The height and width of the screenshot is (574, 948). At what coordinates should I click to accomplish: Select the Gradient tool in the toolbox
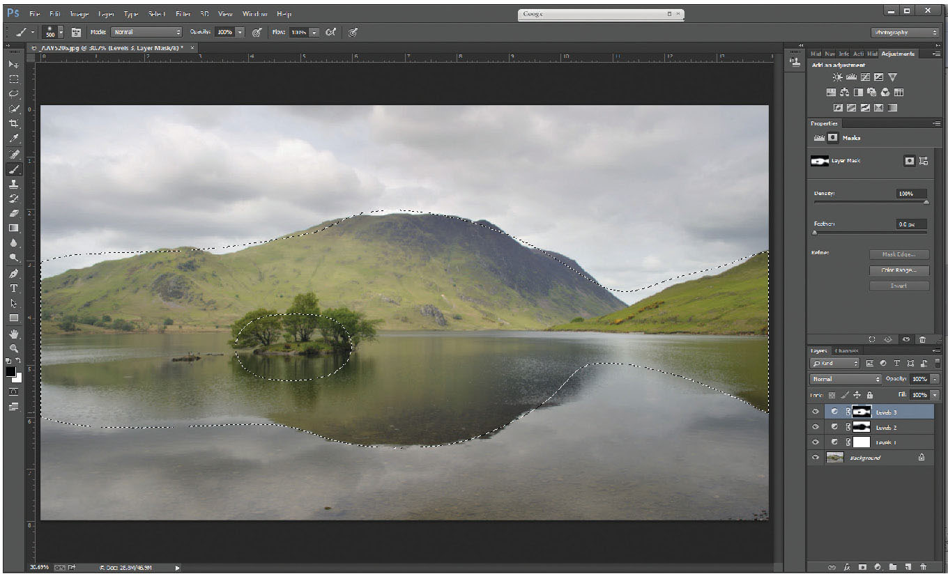[13, 228]
